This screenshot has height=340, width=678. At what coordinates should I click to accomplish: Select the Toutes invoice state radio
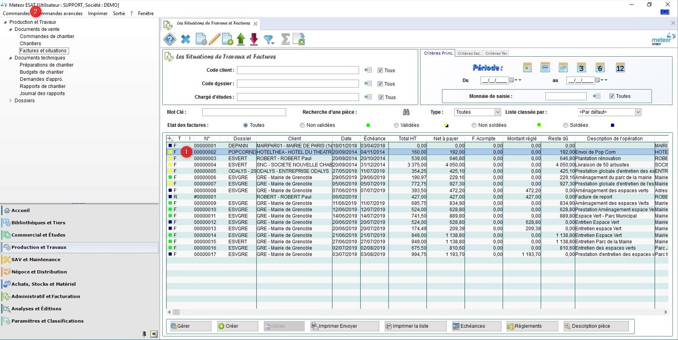[x=245, y=125]
